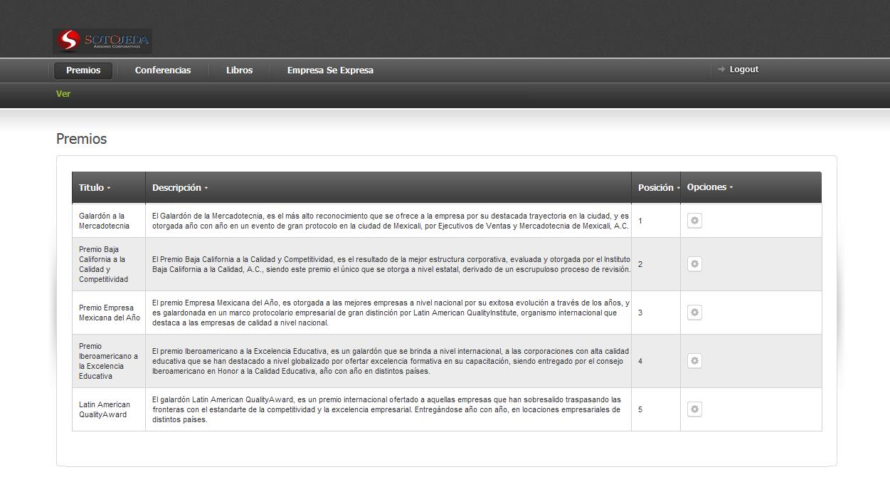The height and width of the screenshot is (482, 890).
Task: Sort table by Descripción column header
Action: 179,188
